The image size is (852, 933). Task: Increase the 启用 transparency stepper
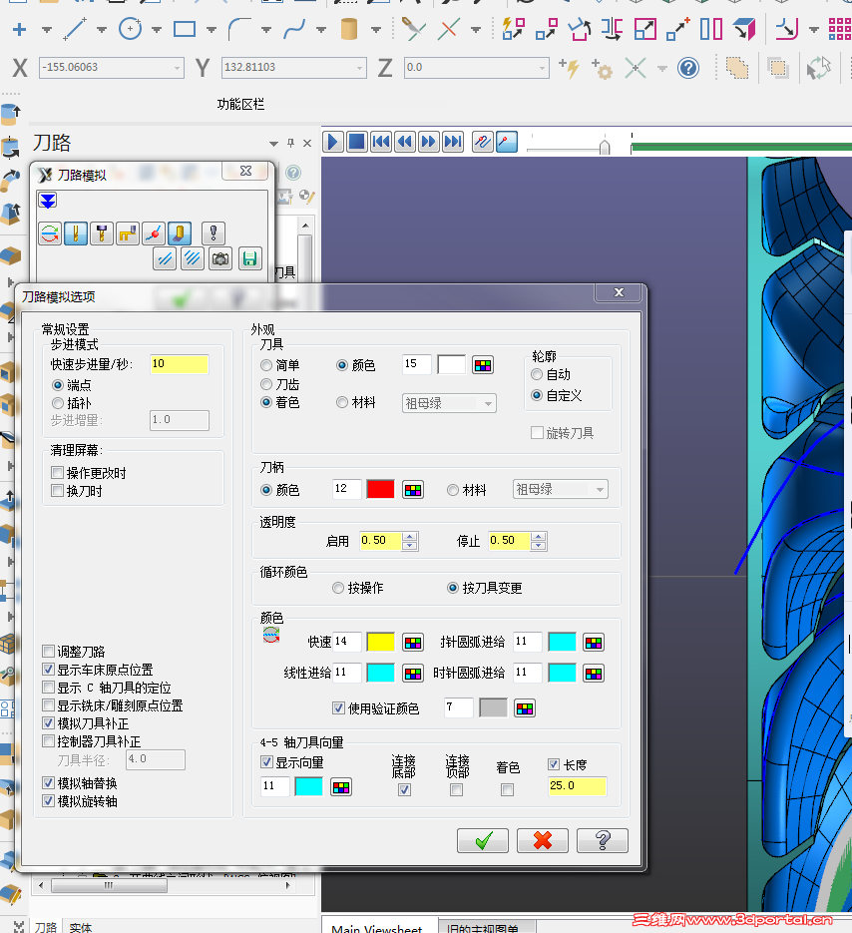tap(409, 536)
